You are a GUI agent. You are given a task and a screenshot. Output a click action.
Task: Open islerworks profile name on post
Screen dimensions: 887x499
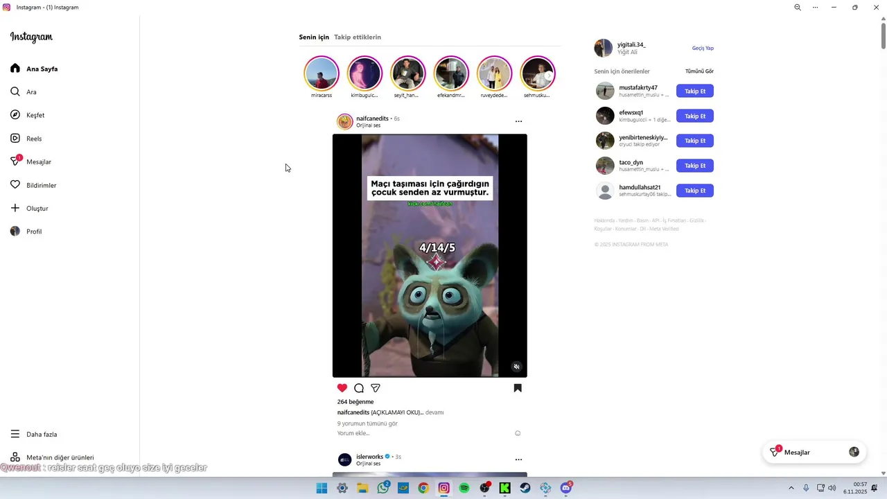369,457
